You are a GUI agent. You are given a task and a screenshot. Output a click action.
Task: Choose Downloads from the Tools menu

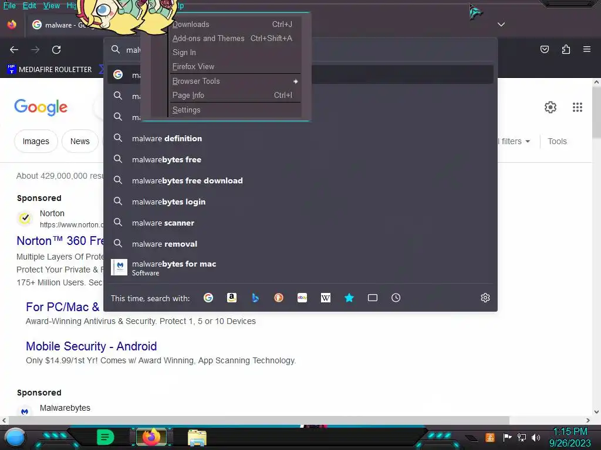click(235, 24)
